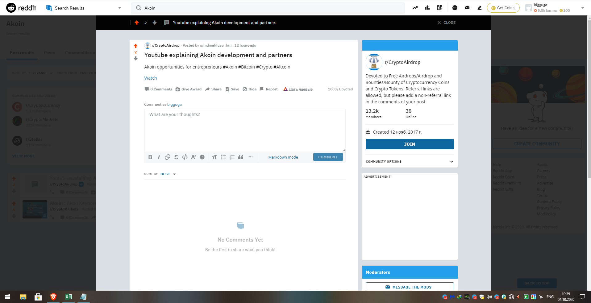Click Message the Mods button
The width and height of the screenshot is (591, 303).
pyautogui.click(x=410, y=287)
